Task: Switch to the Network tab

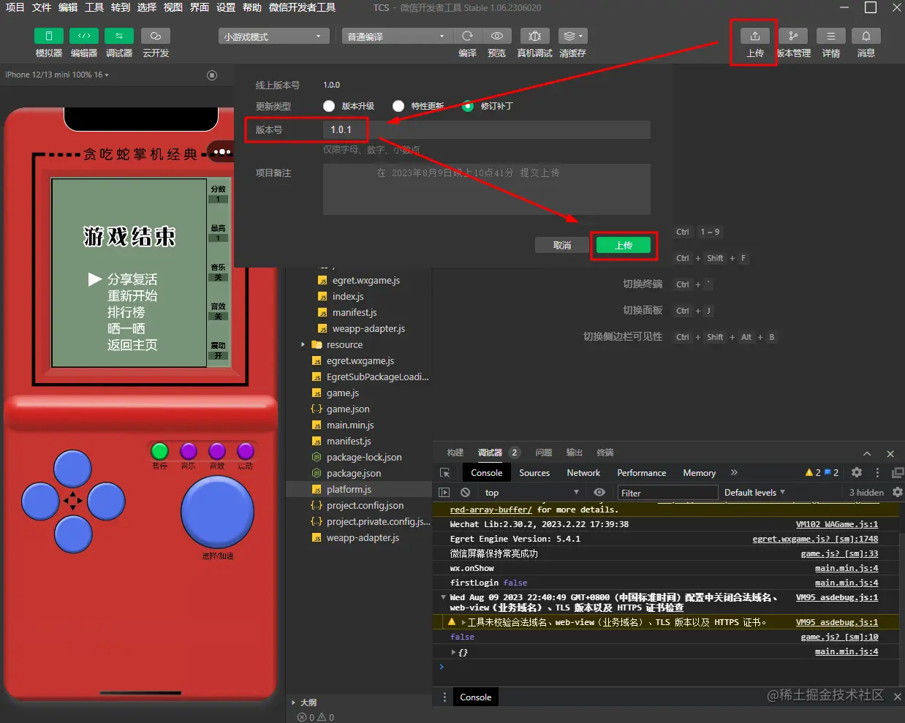Action: click(583, 473)
